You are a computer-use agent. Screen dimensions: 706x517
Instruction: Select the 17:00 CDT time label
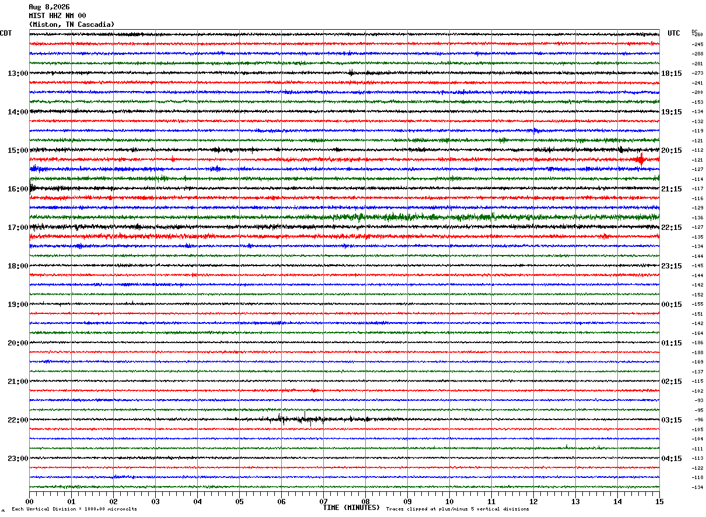(x=18, y=227)
